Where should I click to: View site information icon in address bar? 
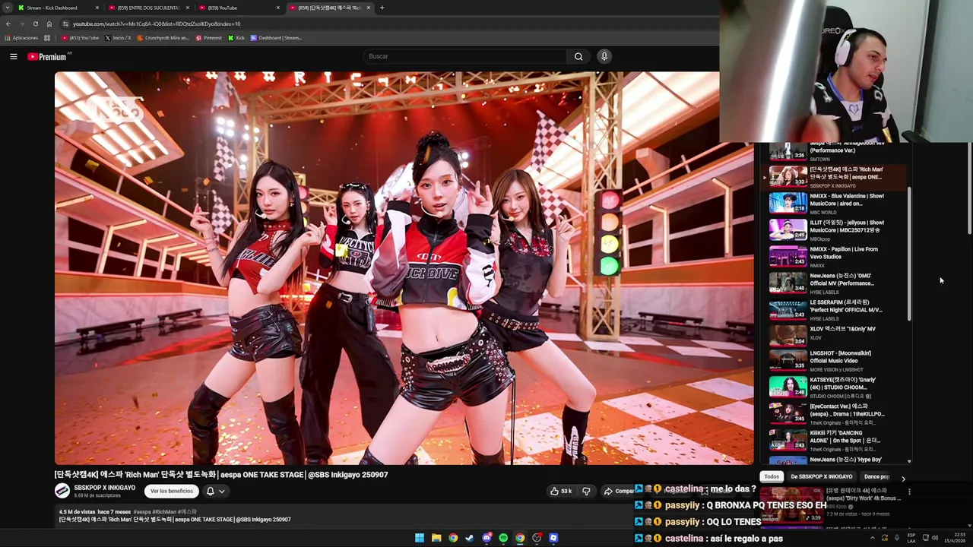(65, 24)
